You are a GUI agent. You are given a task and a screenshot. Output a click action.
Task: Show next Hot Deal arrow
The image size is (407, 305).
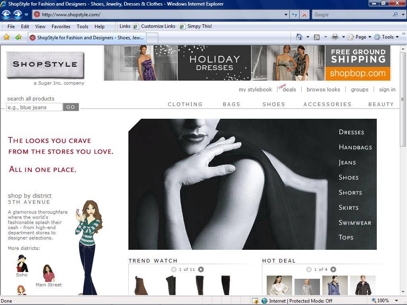click(333, 269)
